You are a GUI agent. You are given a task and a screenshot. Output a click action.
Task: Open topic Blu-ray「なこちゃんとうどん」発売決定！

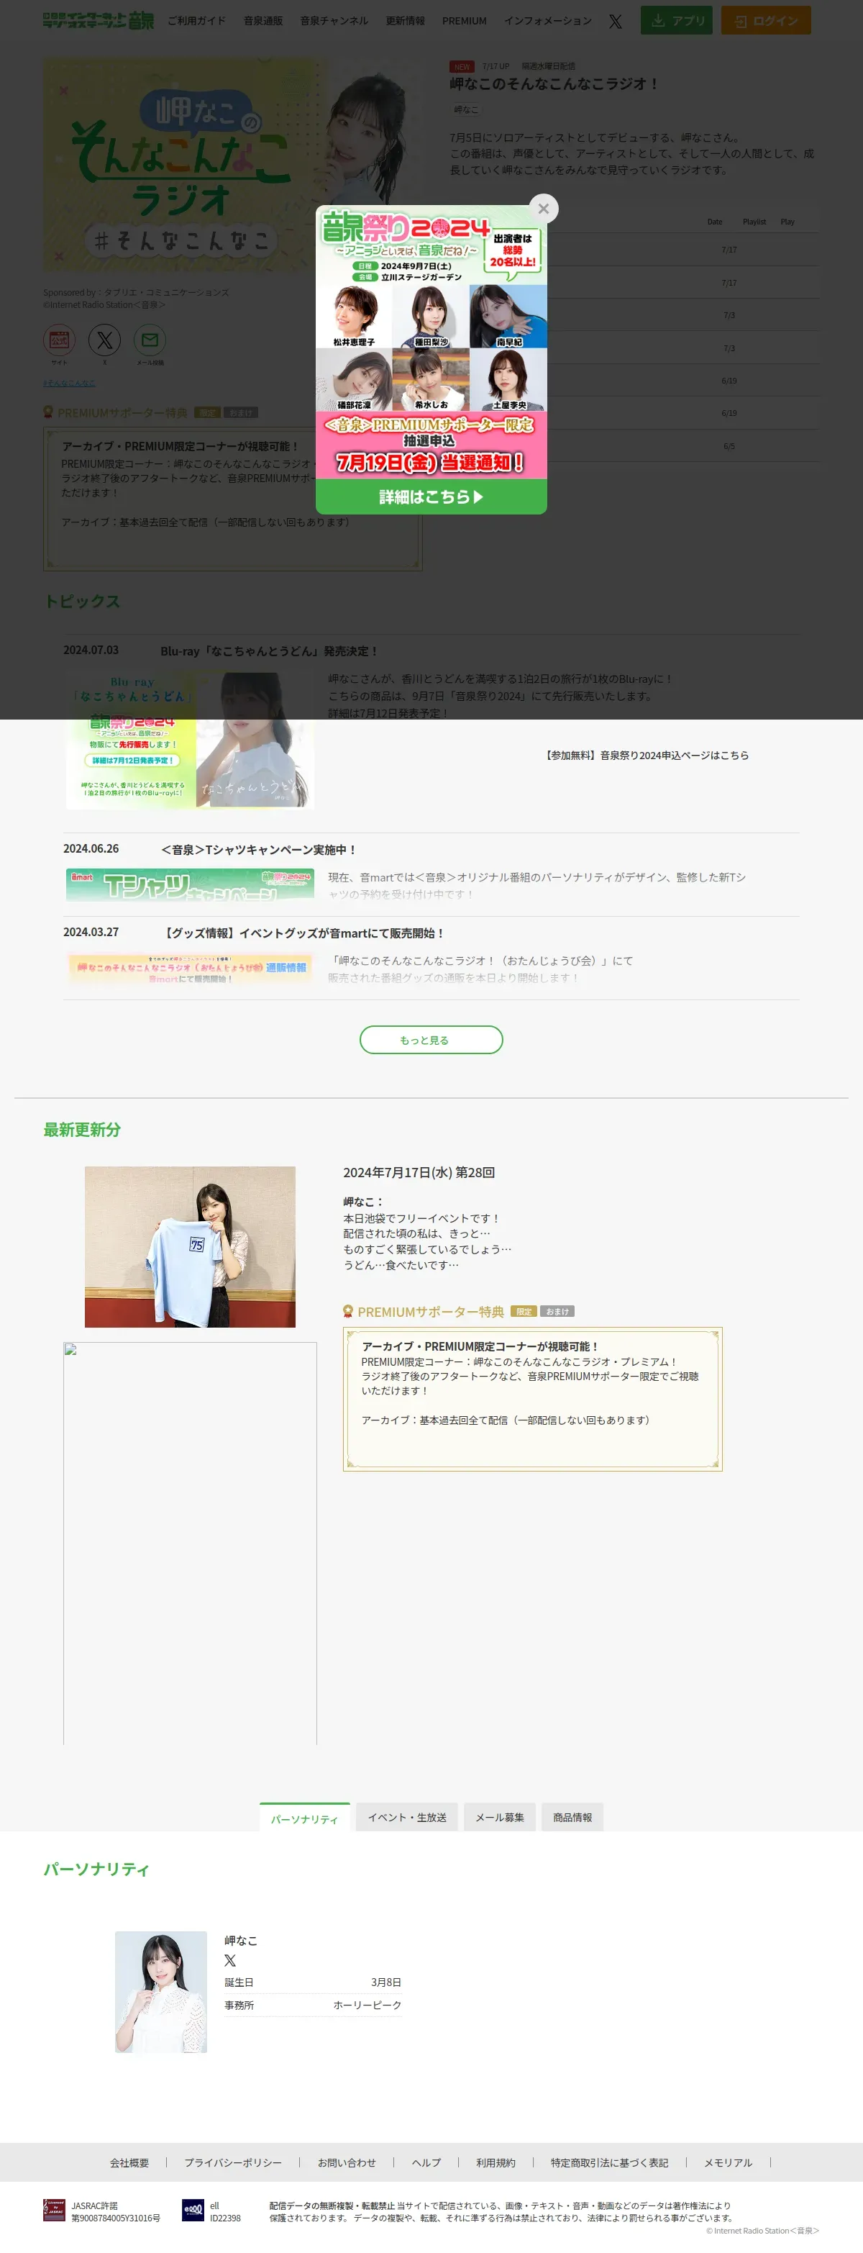(x=269, y=650)
